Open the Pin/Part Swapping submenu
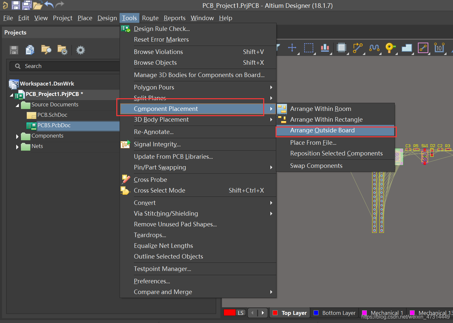The width and height of the screenshot is (453, 323). [x=198, y=167]
